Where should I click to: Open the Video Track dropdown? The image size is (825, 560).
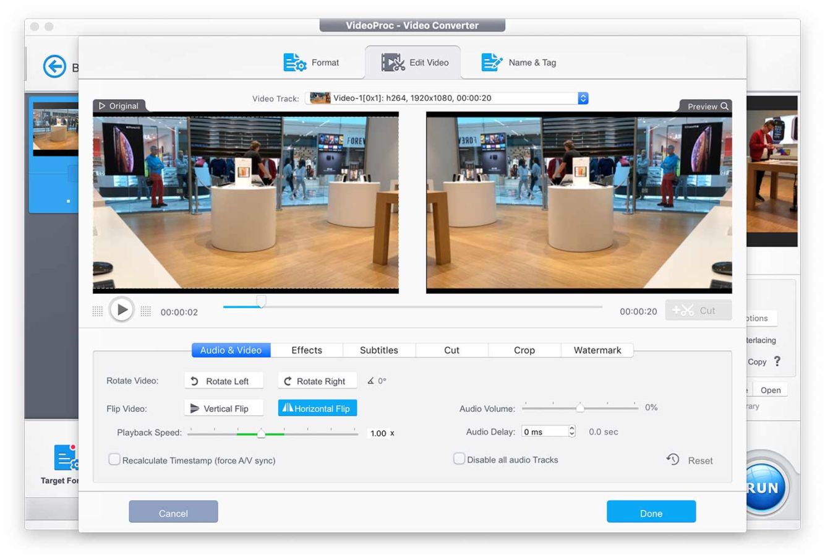(x=583, y=98)
